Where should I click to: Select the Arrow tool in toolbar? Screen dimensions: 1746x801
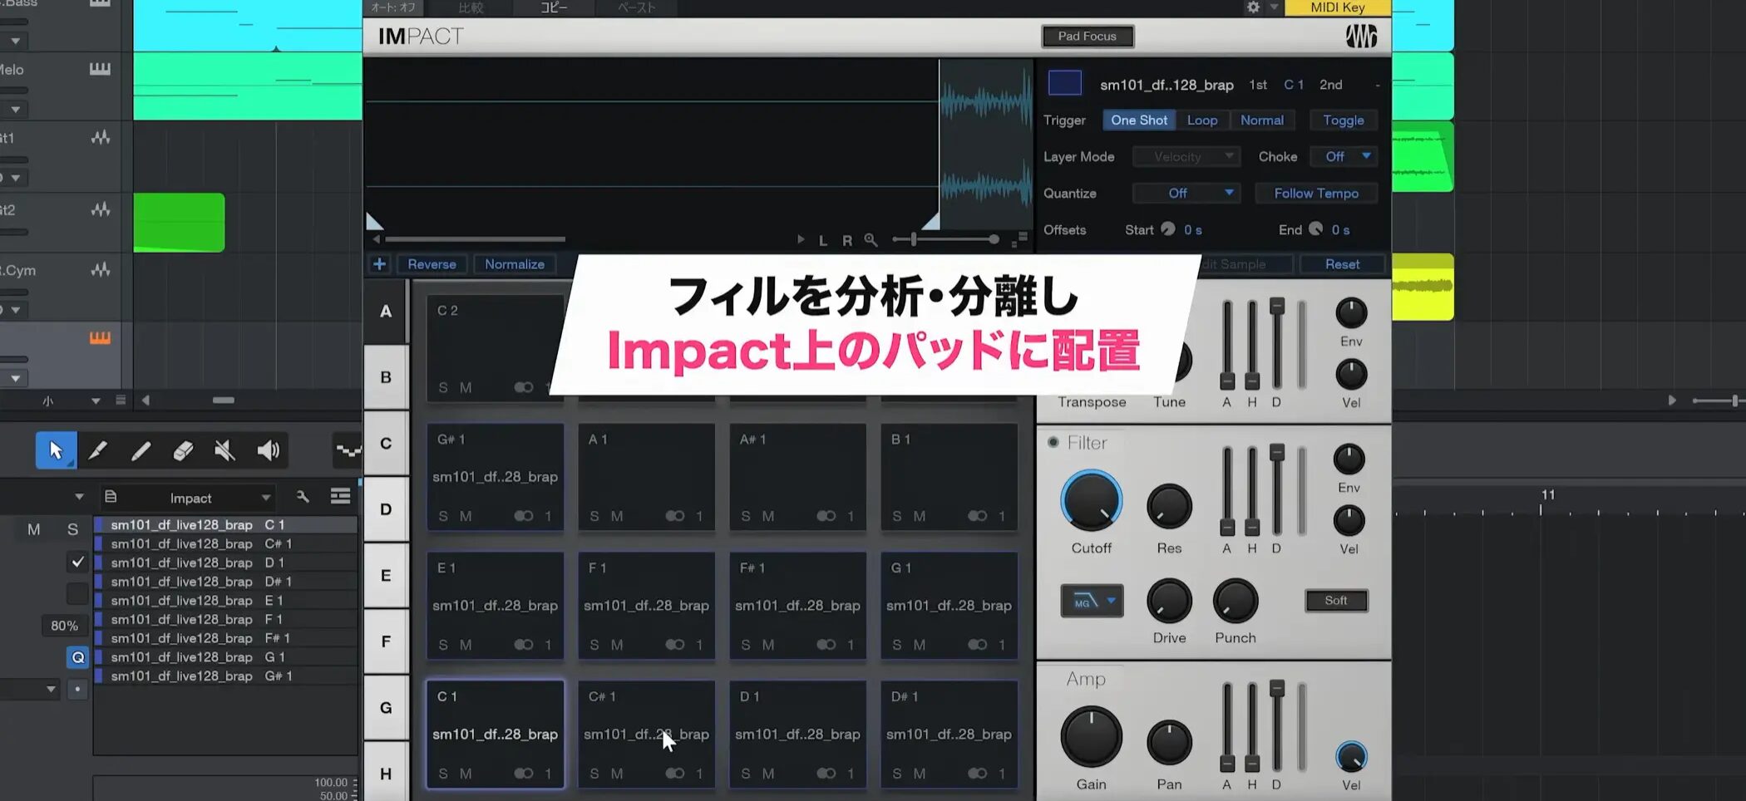[56, 450]
